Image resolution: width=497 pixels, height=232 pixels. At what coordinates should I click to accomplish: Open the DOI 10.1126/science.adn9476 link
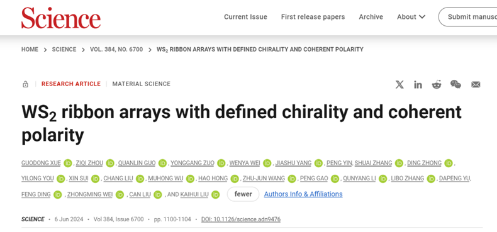tap(241, 219)
